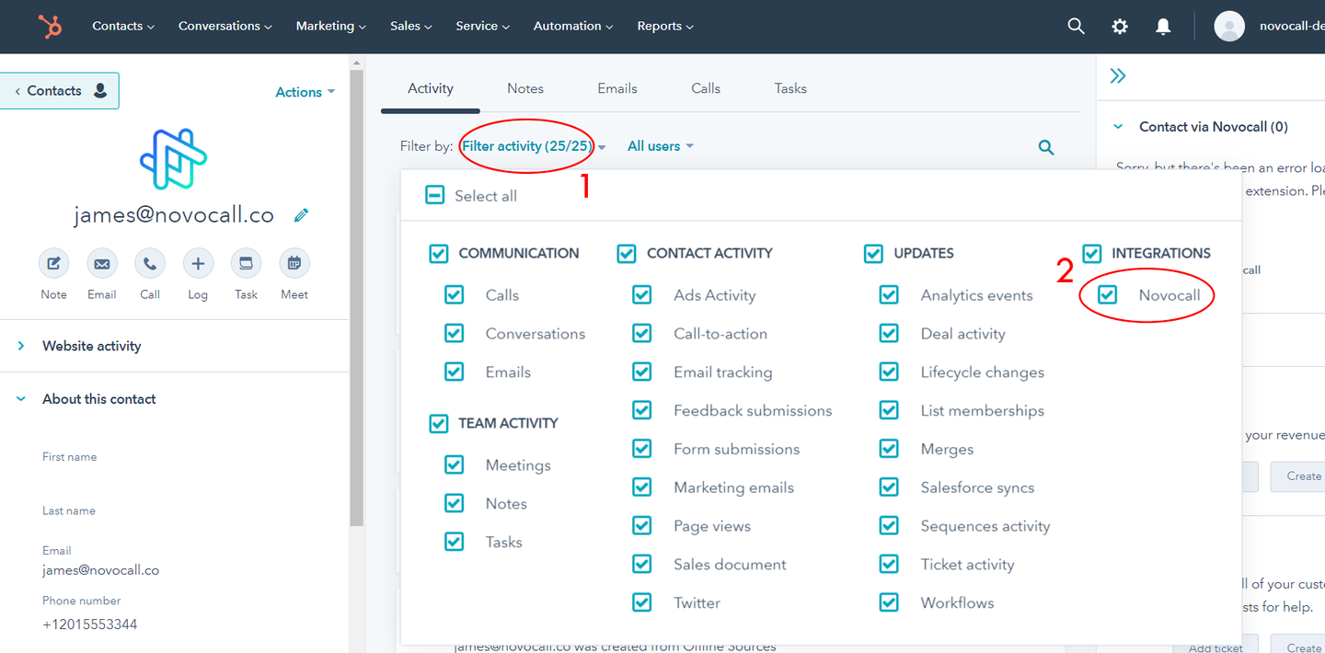
Task: Open the Marketing top menu
Action: coord(331,27)
